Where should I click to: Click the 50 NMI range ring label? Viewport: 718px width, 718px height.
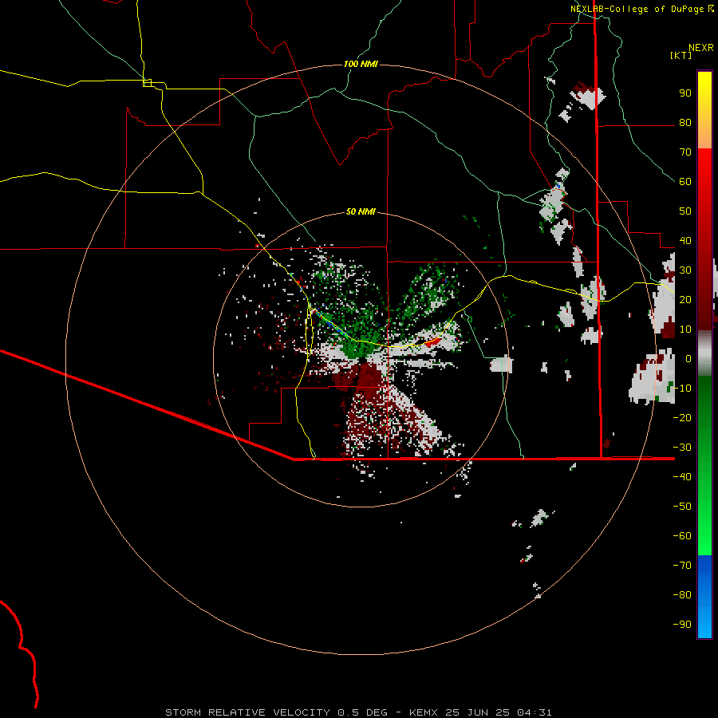click(361, 211)
